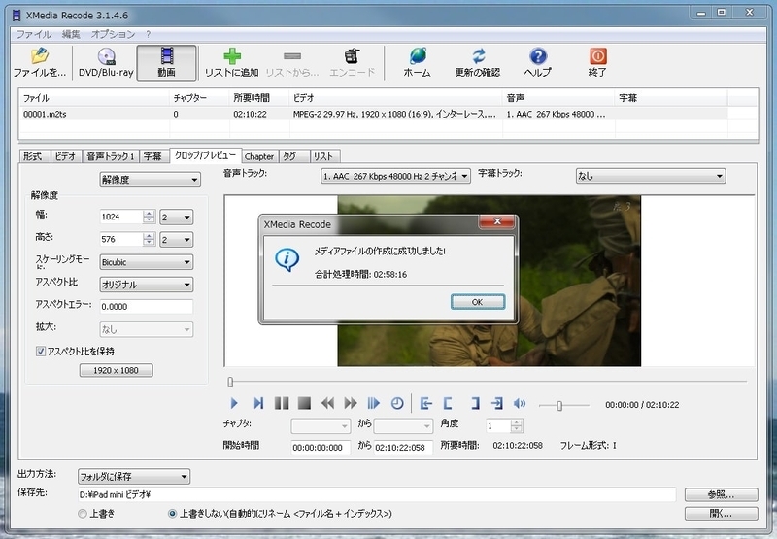
Task: Select the 上書きしない auto-rename radio button
Action: [173, 514]
